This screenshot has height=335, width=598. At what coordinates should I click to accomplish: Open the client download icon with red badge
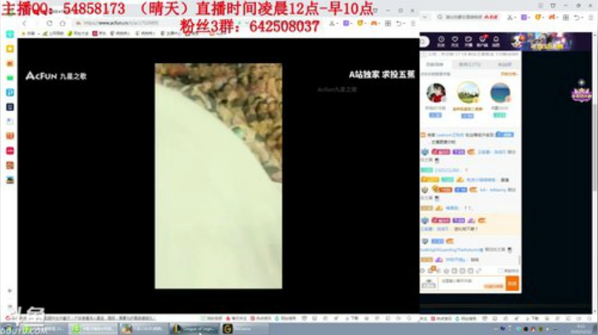[x=482, y=41]
